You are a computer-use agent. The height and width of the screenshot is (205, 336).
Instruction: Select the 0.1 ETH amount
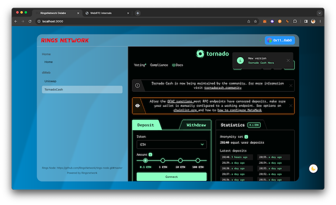click(145, 161)
